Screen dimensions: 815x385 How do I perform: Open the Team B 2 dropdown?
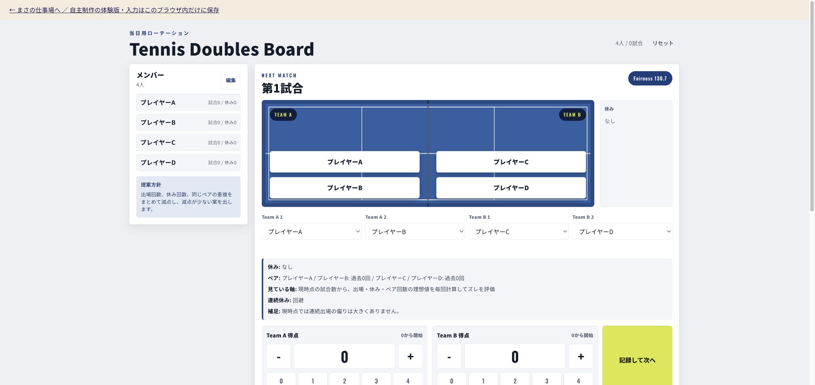click(x=622, y=231)
